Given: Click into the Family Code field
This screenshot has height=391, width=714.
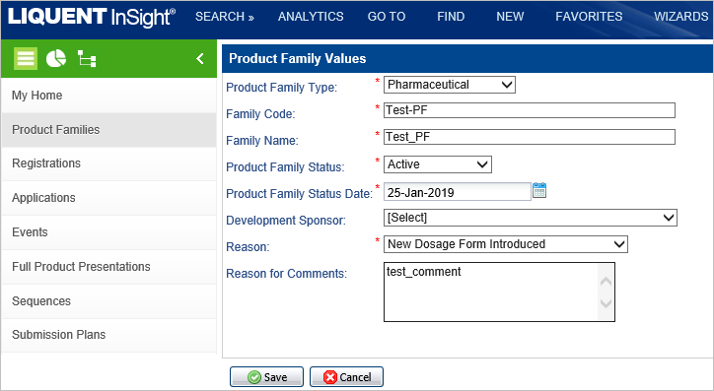Looking at the screenshot, I should pyautogui.click(x=530, y=110).
